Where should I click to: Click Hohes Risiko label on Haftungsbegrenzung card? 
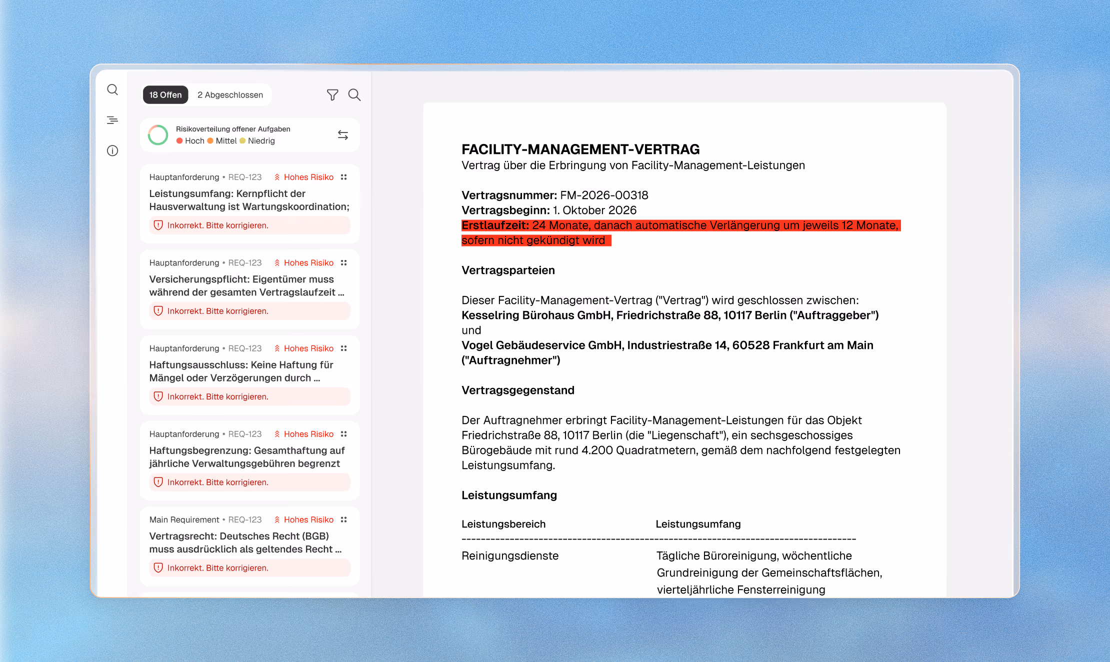pyautogui.click(x=308, y=434)
